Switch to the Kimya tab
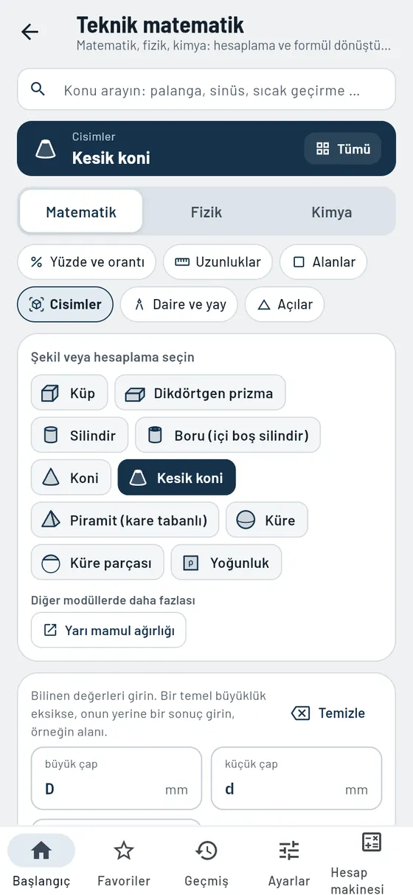Screen dimensions: 413x895 [x=331, y=212]
